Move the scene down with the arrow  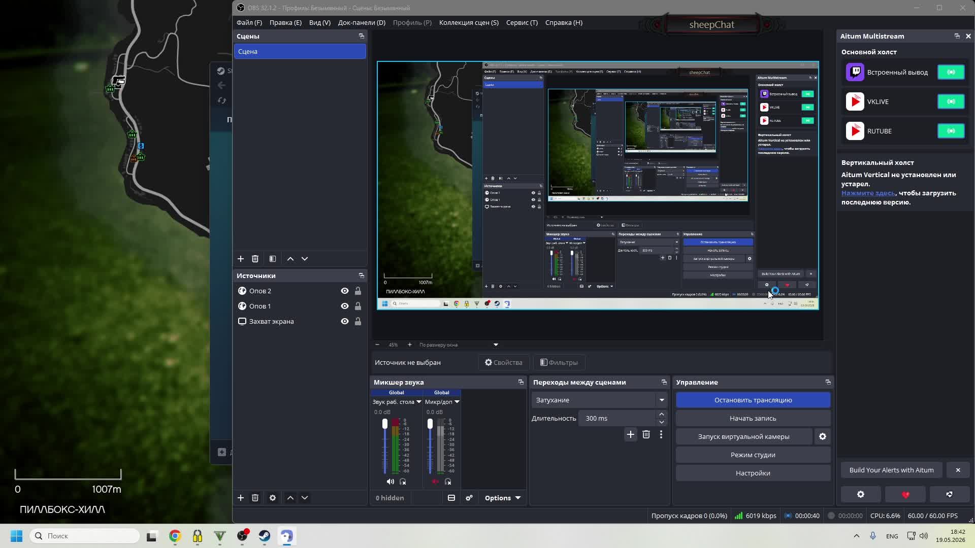[x=305, y=259]
